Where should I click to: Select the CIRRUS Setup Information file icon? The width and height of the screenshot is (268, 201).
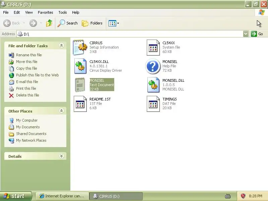pyautogui.click(x=80, y=47)
